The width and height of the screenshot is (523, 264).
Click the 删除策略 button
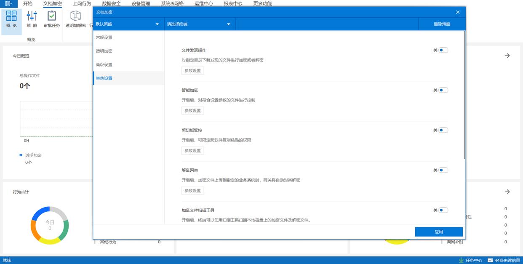click(442, 24)
